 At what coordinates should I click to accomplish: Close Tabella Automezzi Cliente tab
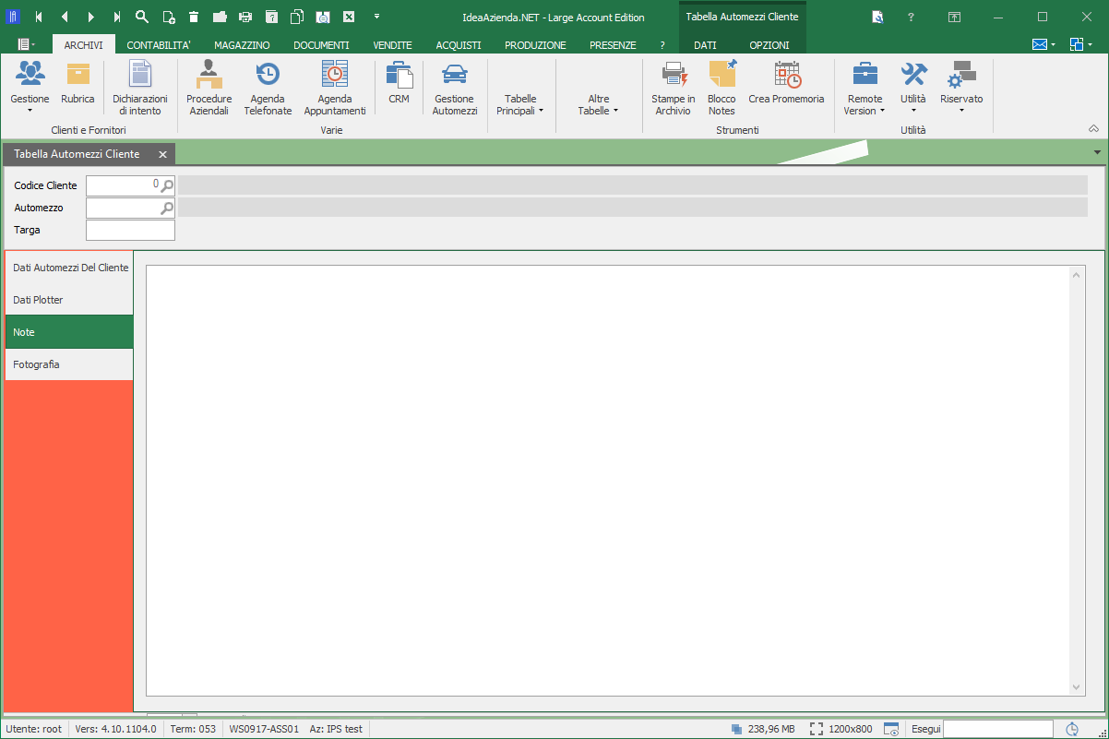tap(162, 154)
